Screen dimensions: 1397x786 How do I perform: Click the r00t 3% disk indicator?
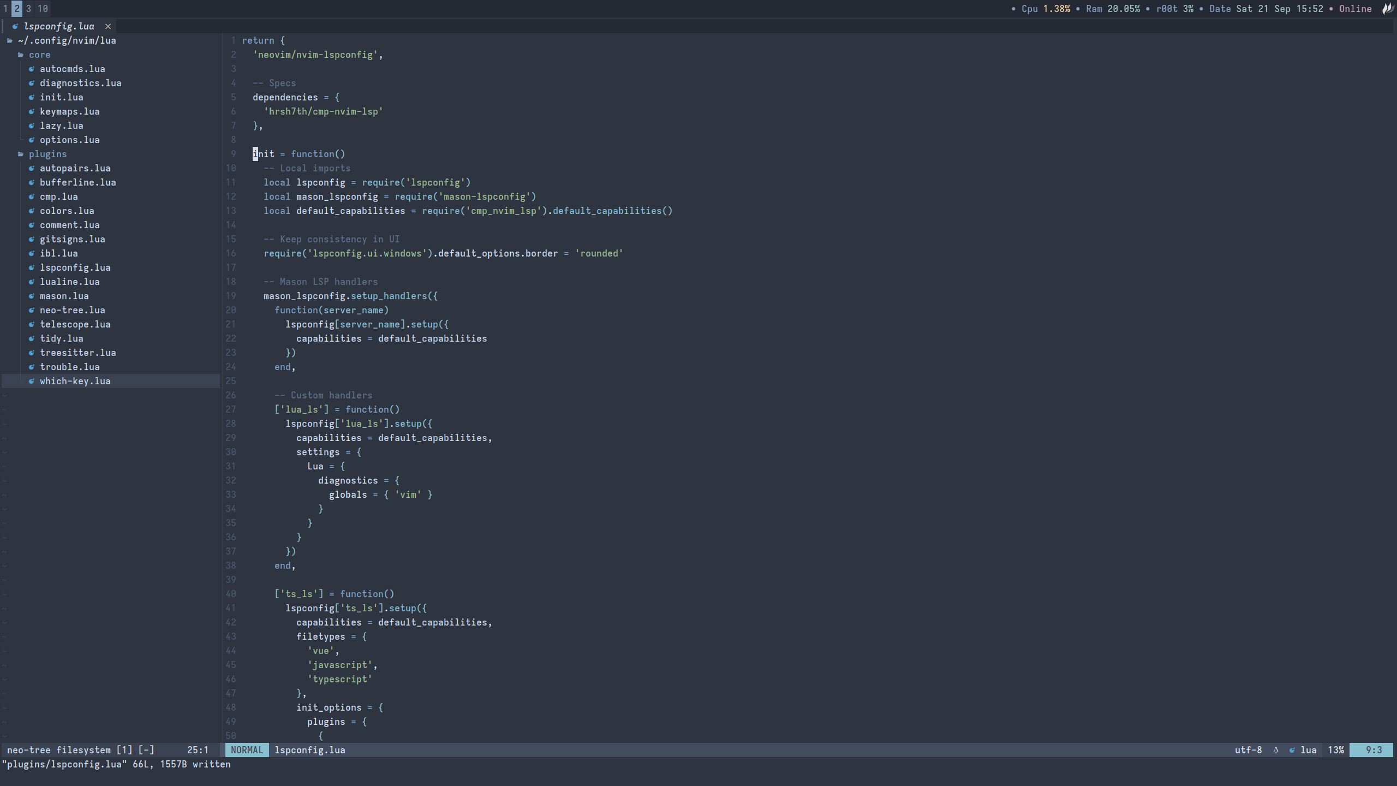(1174, 9)
